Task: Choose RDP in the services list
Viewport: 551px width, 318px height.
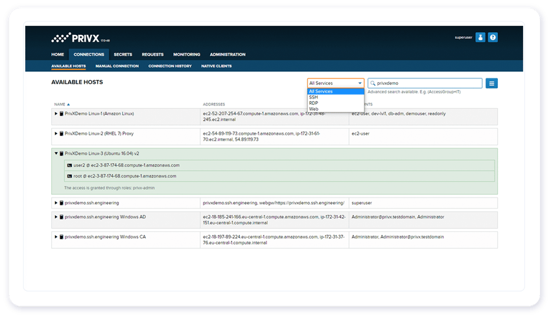Action: tap(314, 103)
